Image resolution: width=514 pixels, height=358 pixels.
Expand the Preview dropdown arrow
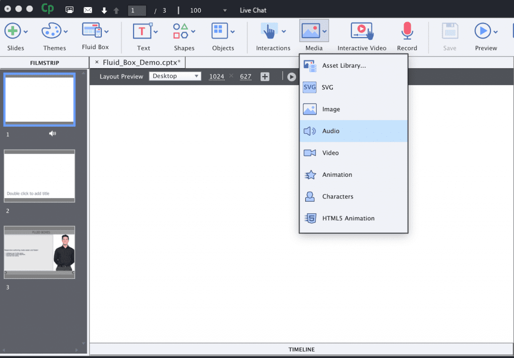point(495,32)
